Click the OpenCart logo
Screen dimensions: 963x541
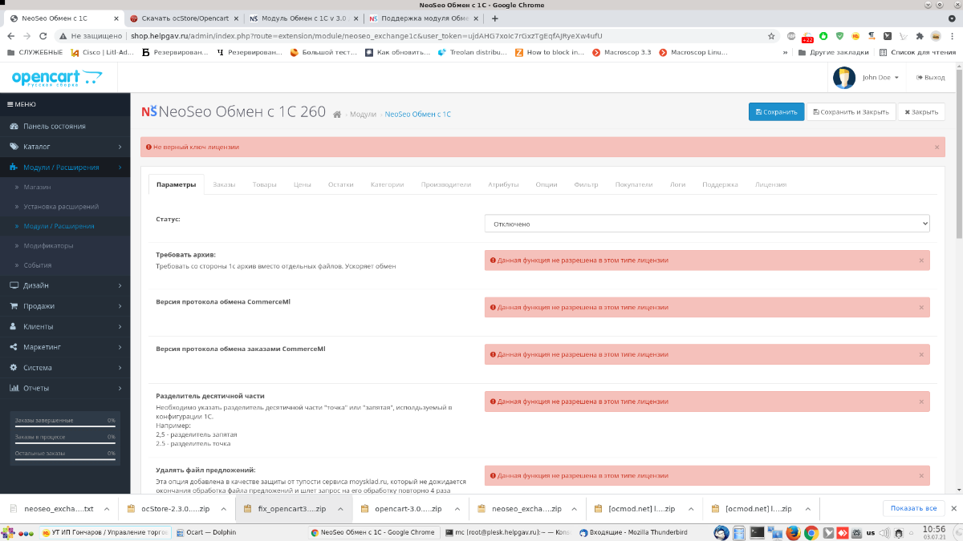[57, 78]
